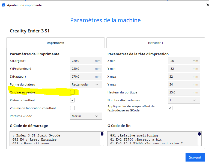Switch to the Imprimante tab

pyautogui.click(x=55, y=43)
